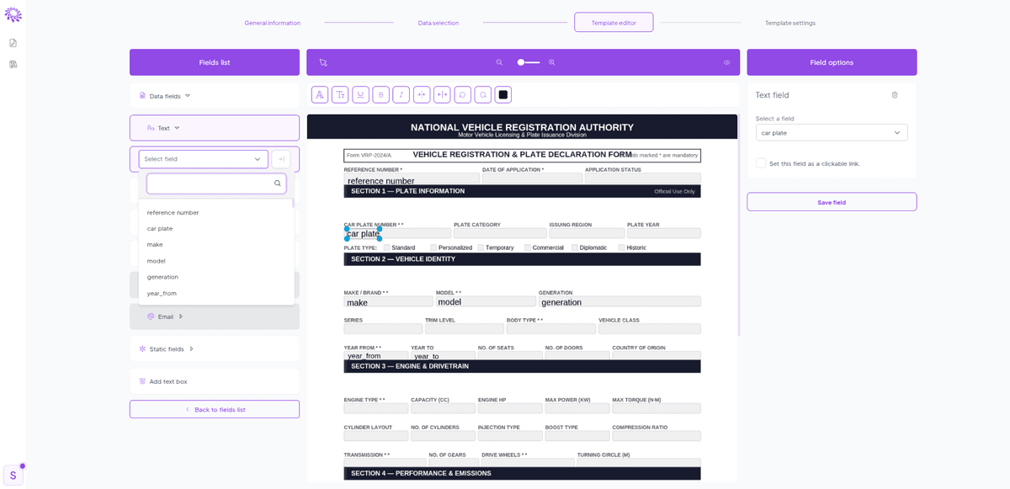Viewport: 1010px width, 489px height.
Task: Select the Bold formatting icon
Action: (x=380, y=94)
